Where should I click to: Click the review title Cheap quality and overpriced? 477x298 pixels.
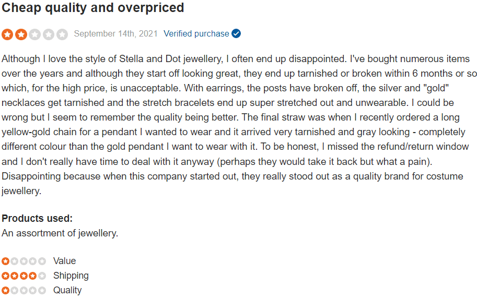click(93, 8)
